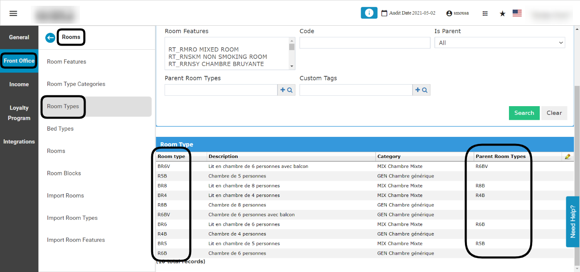This screenshot has height=272, width=580.
Task: Sort by Description column header
Action: click(x=223, y=156)
